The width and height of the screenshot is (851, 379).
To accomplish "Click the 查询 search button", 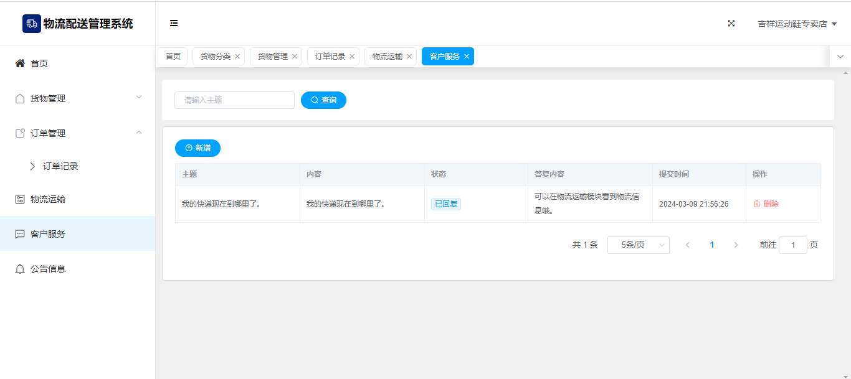I will (323, 100).
